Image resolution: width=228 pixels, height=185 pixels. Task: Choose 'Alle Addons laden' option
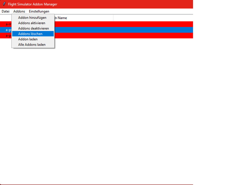32,44
